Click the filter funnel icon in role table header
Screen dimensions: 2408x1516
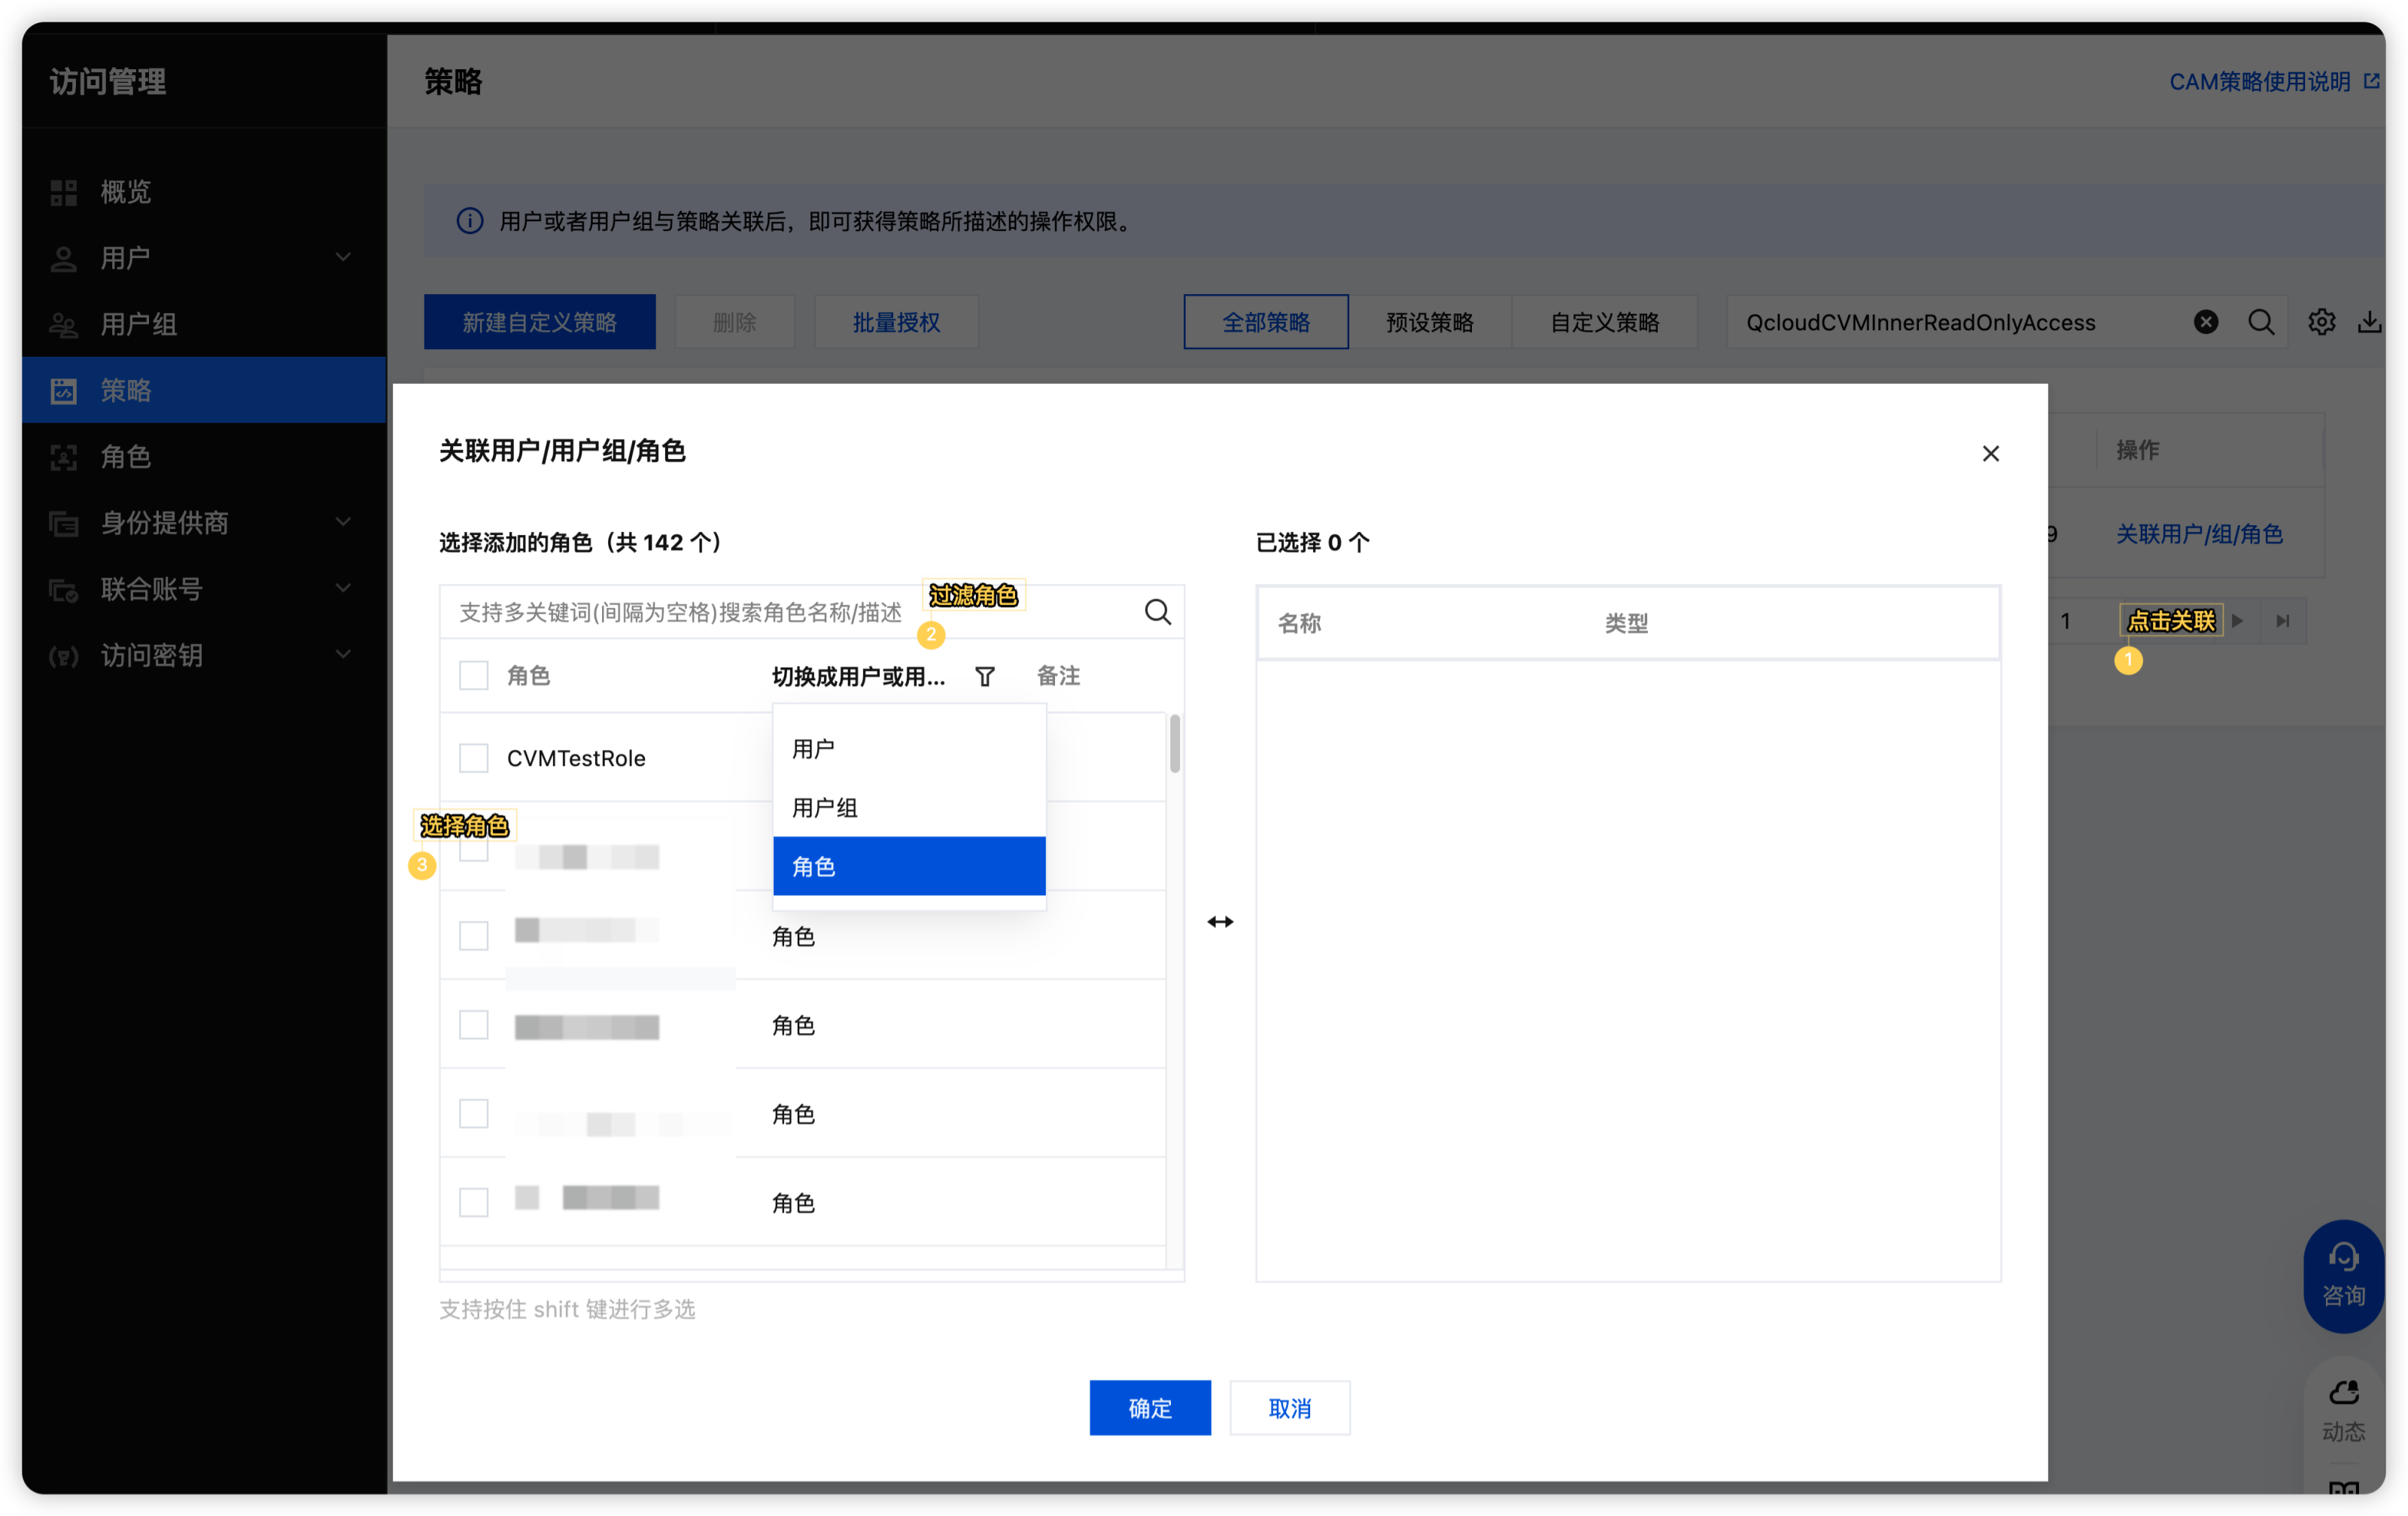(984, 677)
